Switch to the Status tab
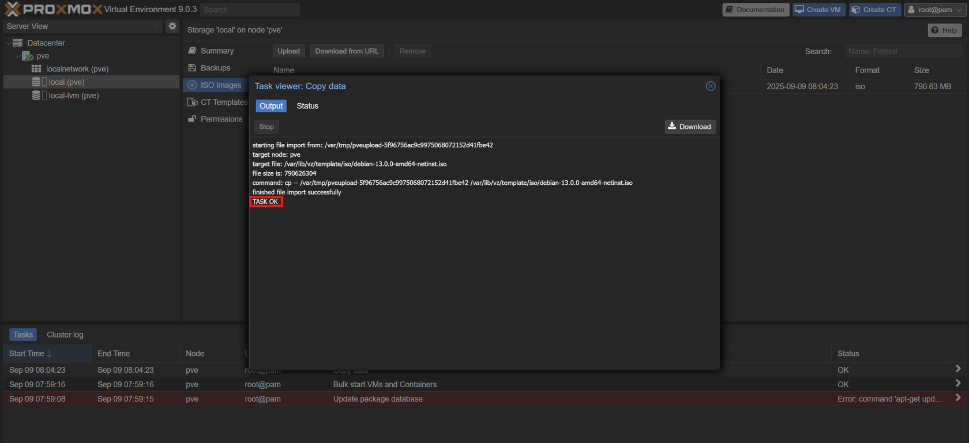Viewport: 969px width, 443px height. pyautogui.click(x=307, y=106)
